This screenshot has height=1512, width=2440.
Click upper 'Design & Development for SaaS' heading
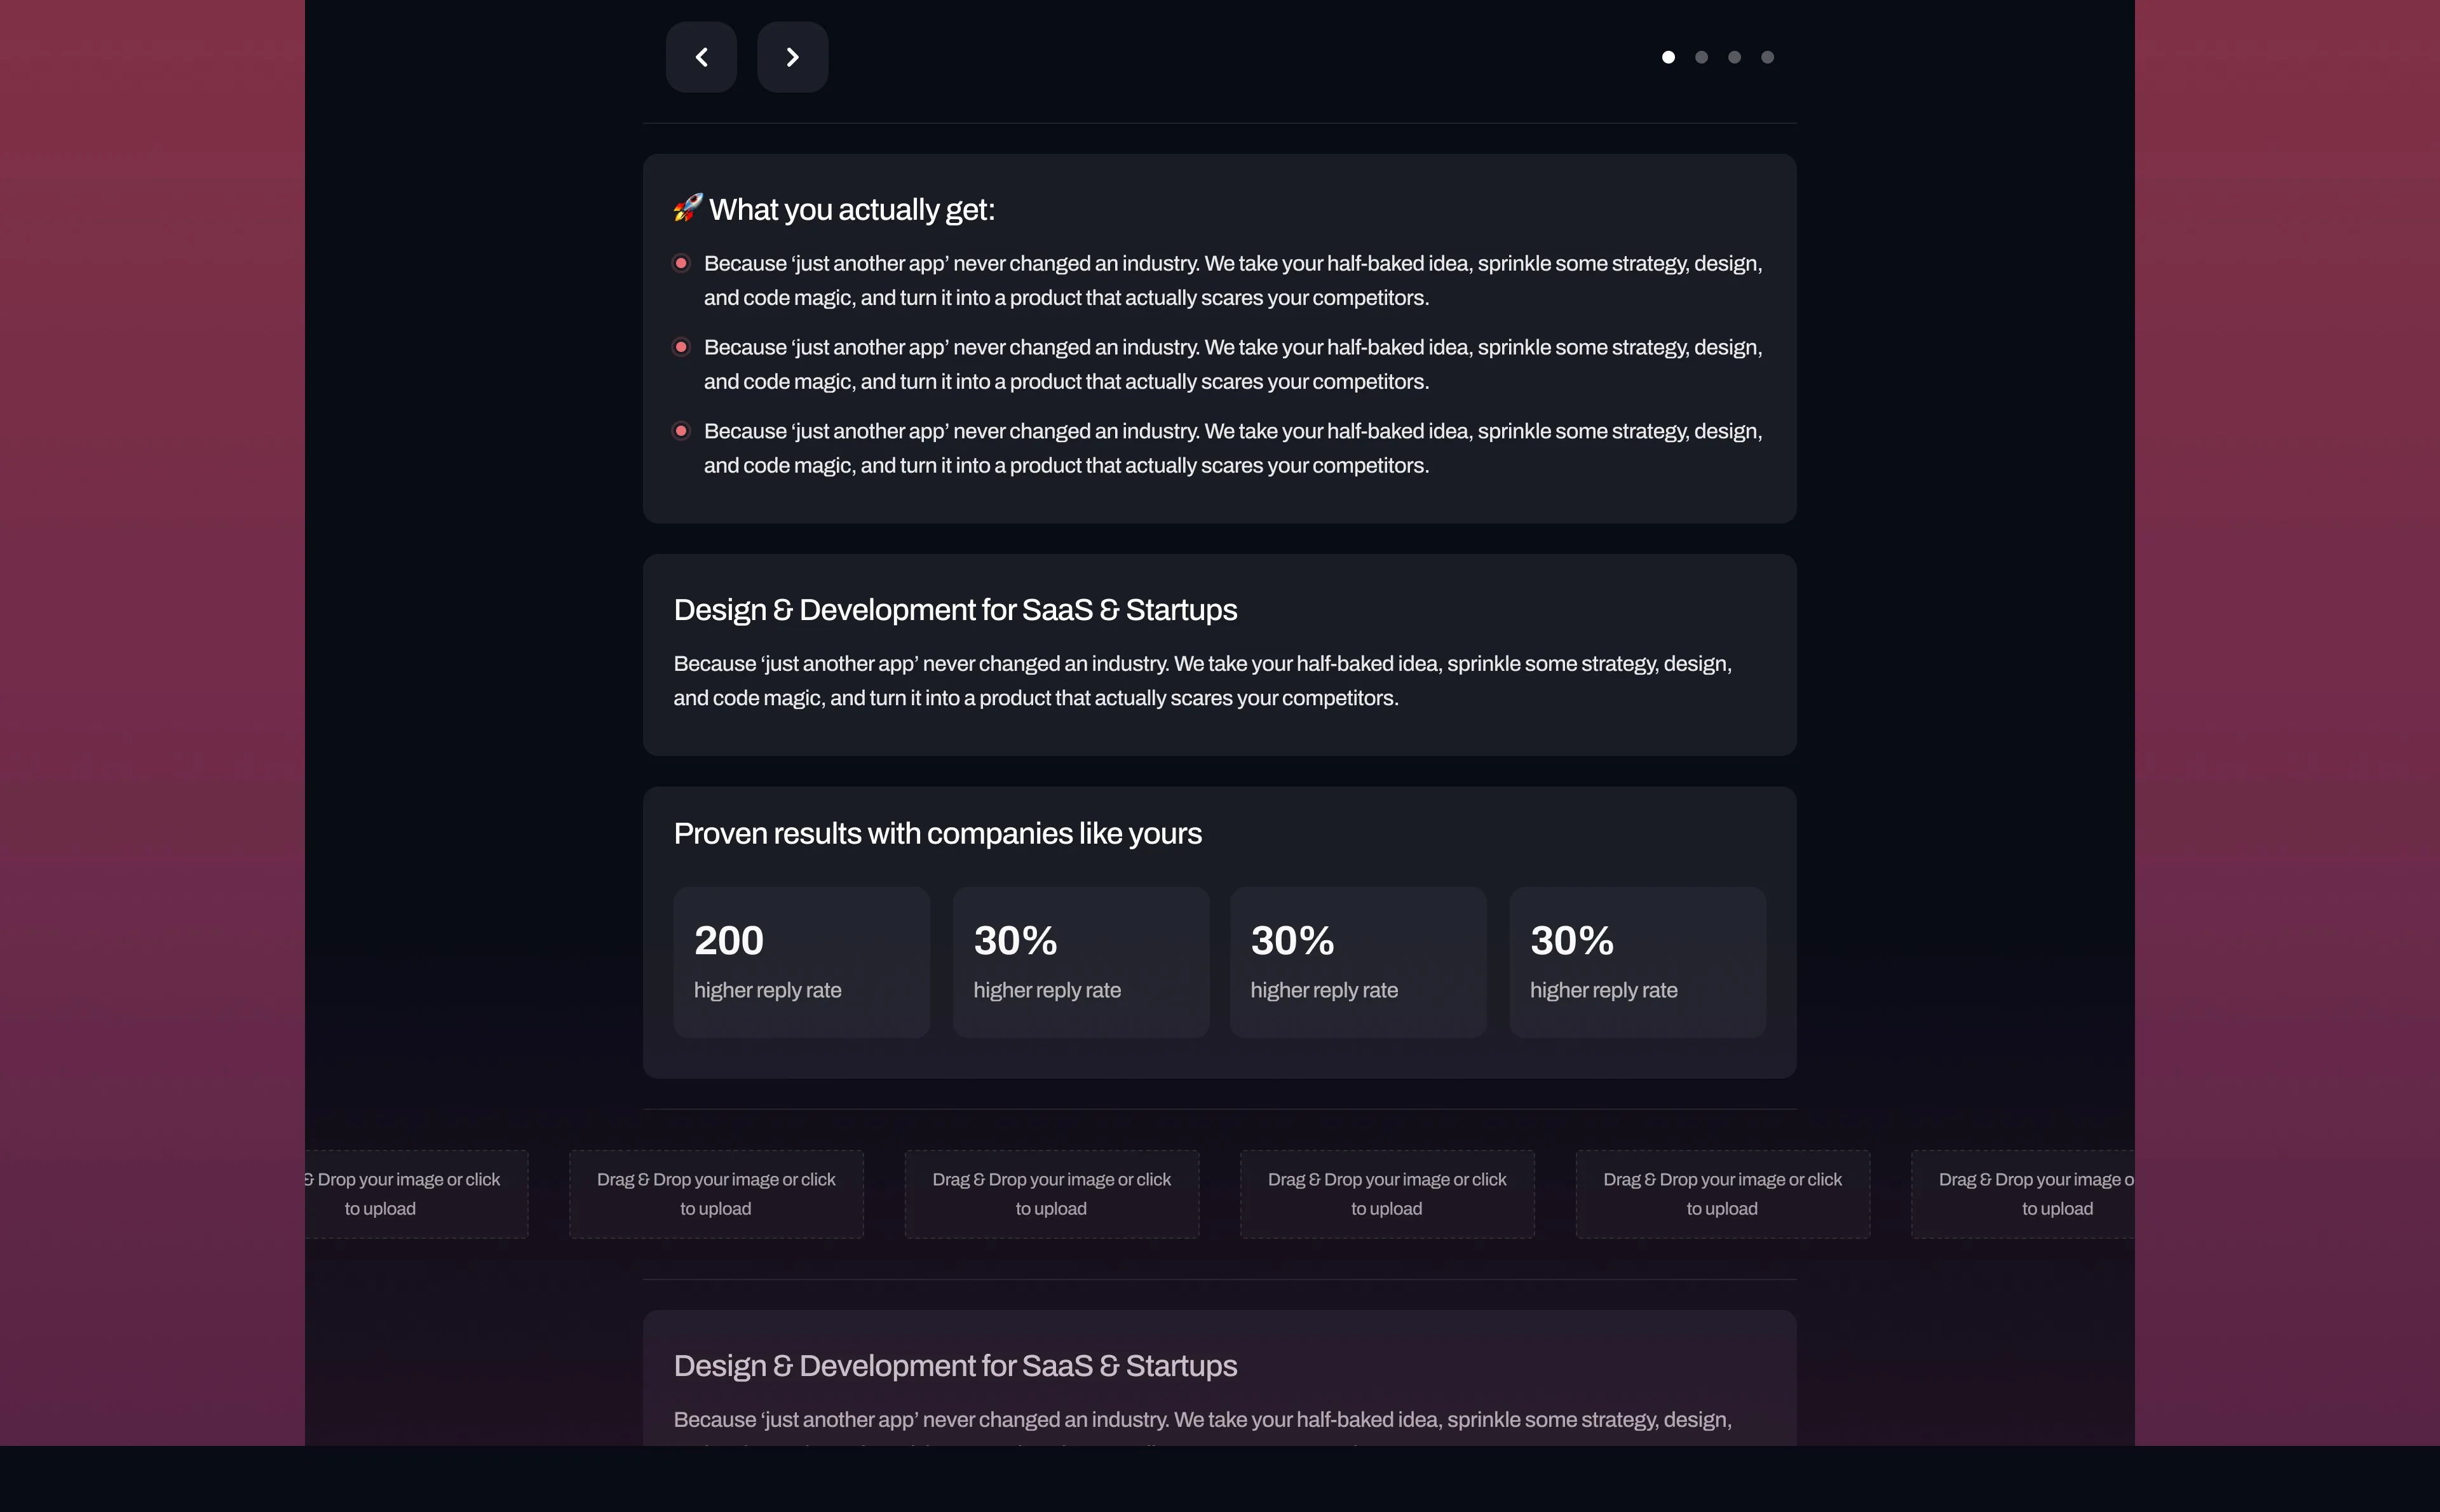pos(955,609)
